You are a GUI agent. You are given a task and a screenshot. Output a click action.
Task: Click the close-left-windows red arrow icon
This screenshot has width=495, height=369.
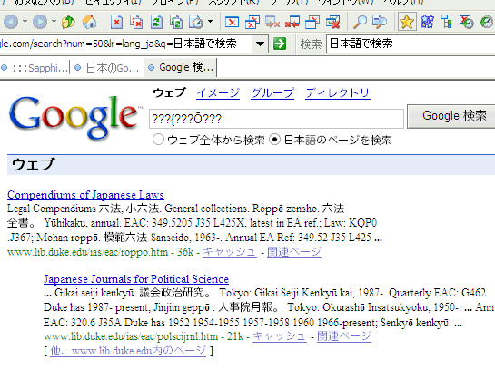(292, 22)
